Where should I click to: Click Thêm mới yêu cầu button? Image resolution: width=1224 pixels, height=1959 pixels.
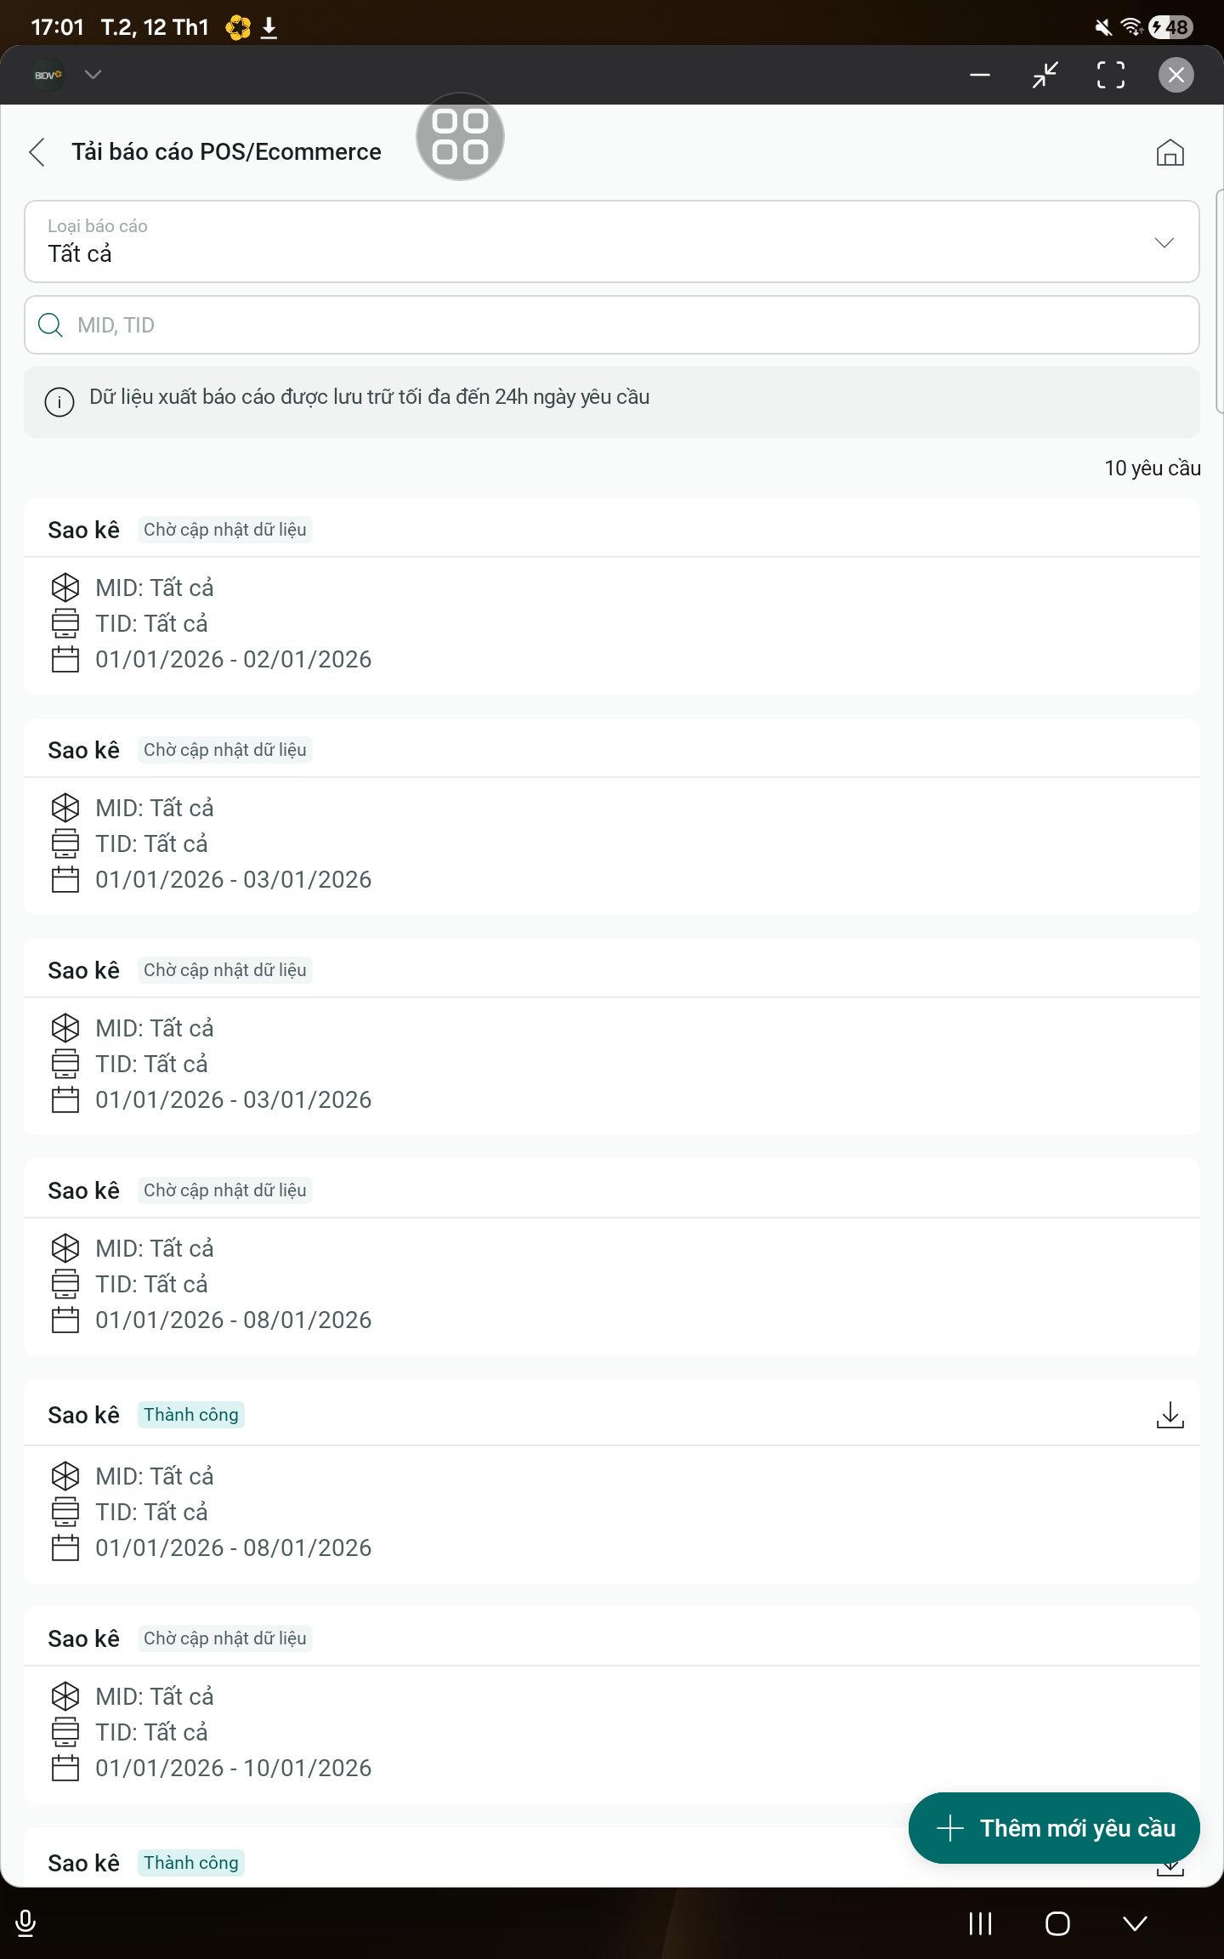coord(1054,1828)
